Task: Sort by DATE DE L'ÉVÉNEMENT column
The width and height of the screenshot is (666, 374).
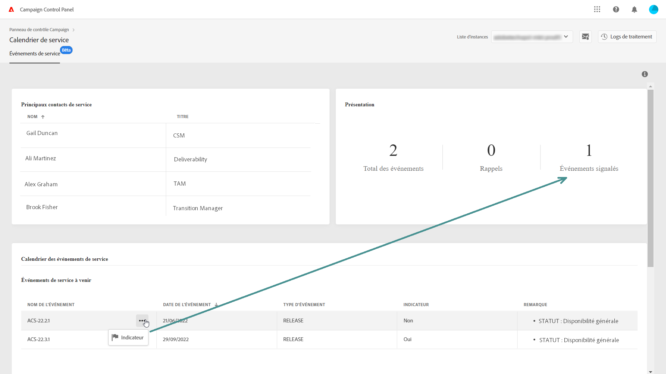Action: [187, 305]
